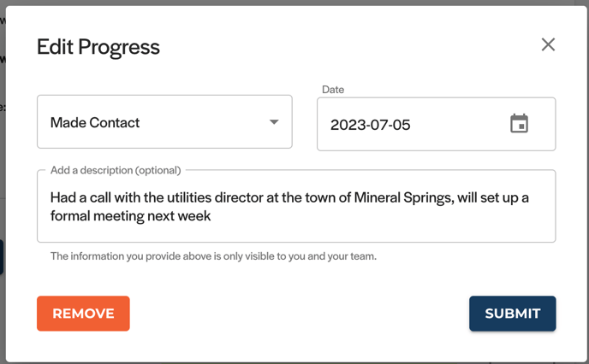Viewport: 589px width, 364px height.
Task: Close the Edit Progress dialog
Action: pyautogui.click(x=548, y=44)
